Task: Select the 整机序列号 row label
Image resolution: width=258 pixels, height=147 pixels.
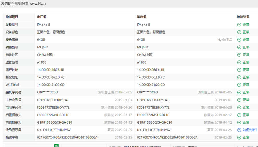Action: 13,92
